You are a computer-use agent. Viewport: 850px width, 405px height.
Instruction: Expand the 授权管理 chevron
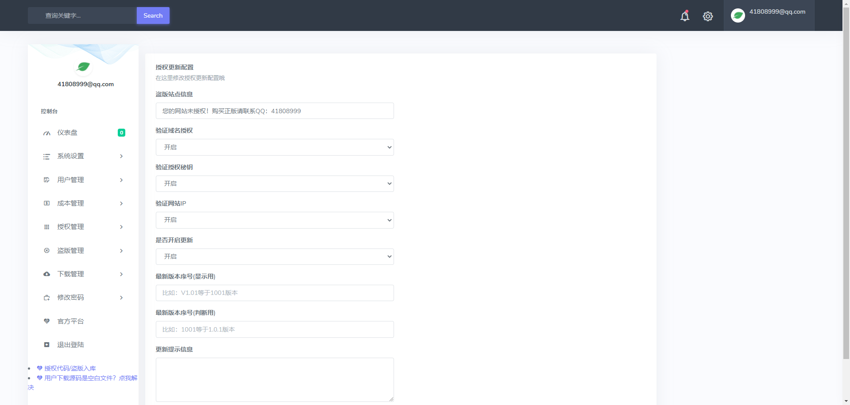pos(121,227)
